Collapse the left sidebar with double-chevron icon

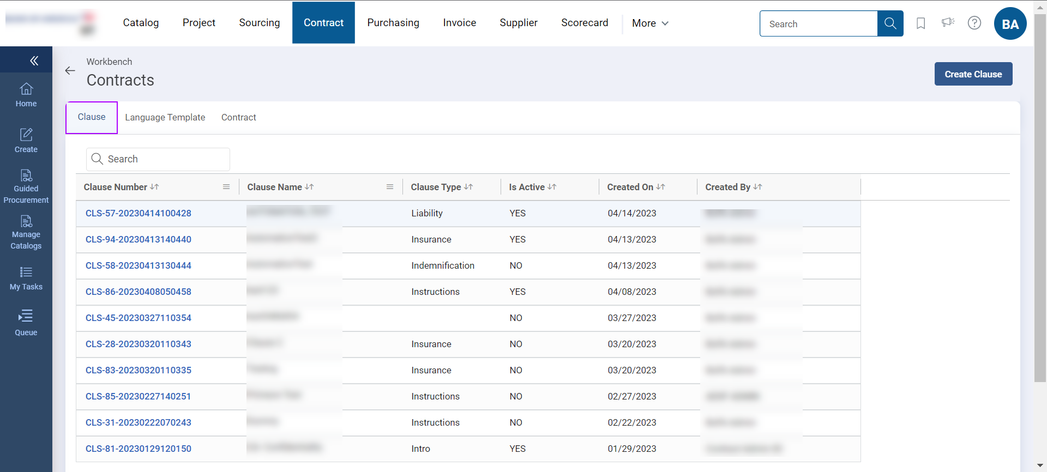[x=34, y=60]
